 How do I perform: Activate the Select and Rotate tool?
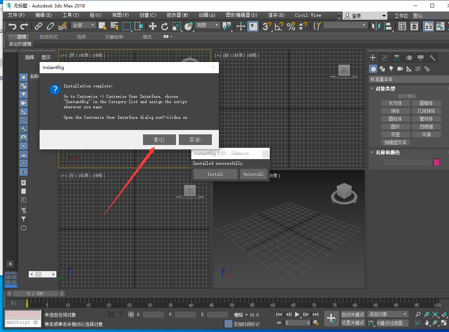click(165, 26)
